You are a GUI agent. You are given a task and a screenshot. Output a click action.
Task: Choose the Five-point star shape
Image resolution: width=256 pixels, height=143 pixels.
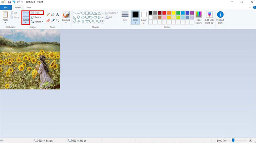pyautogui.click(x=83, y=21)
